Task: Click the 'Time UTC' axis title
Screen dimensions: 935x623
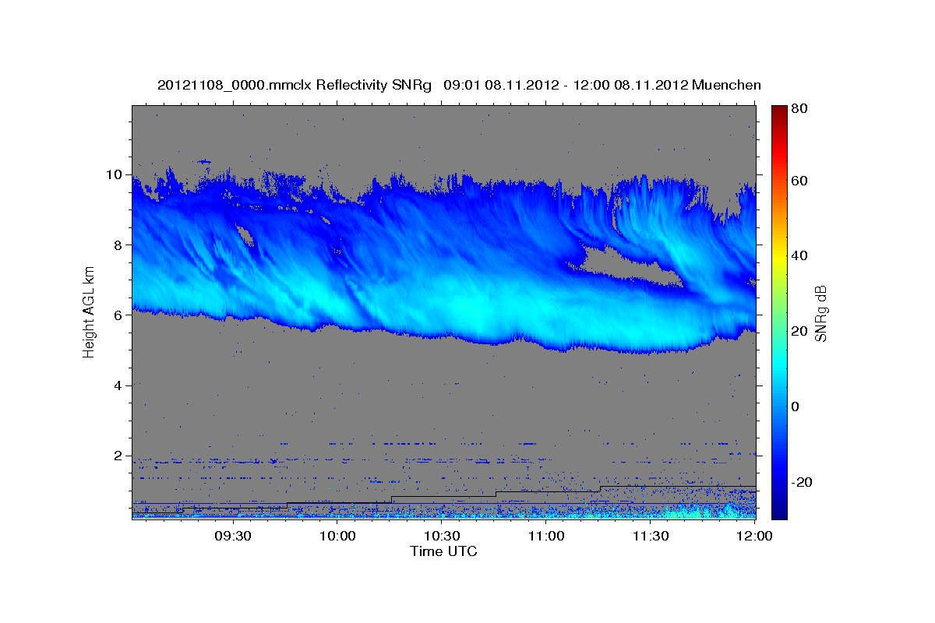Action: pos(443,551)
